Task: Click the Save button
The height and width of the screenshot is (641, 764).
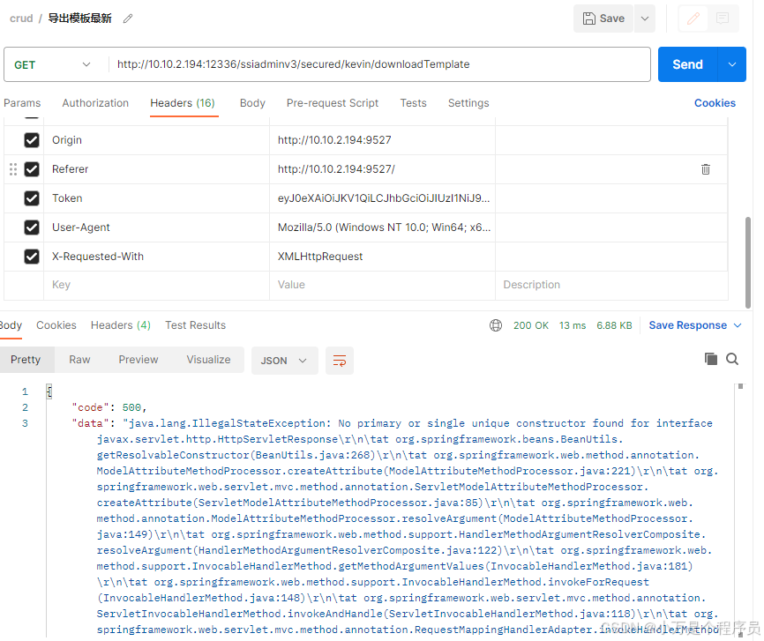Action: click(603, 18)
